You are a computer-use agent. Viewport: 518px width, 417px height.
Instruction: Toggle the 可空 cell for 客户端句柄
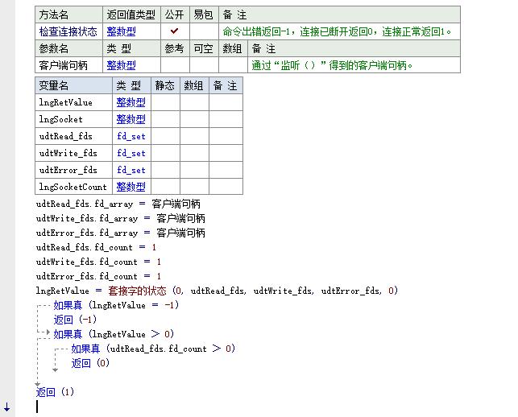coord(204,65)
